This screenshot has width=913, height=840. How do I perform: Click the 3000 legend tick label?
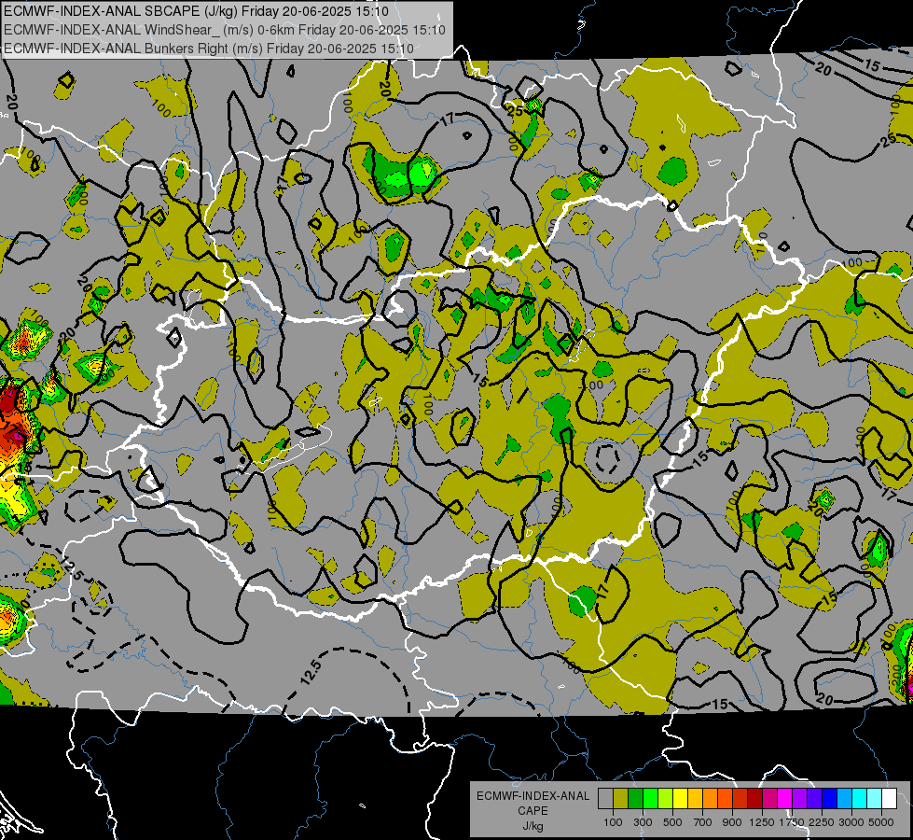coord(851,822)
